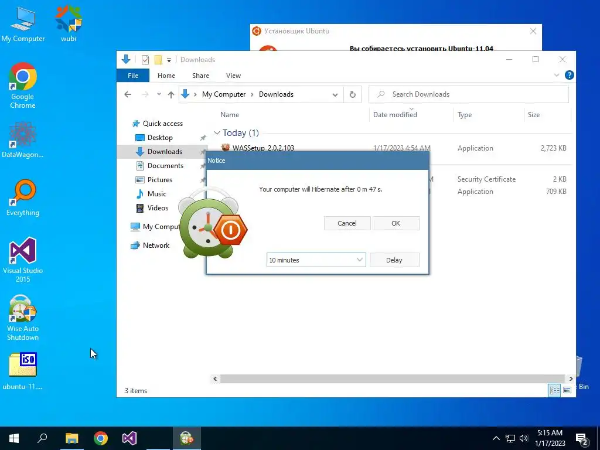Launch Google Chrome from the desktop shortcut

(23, 86)
